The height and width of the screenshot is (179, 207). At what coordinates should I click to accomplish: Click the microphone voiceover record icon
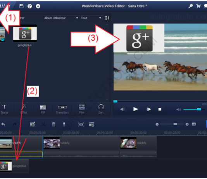tap(64, 124)
